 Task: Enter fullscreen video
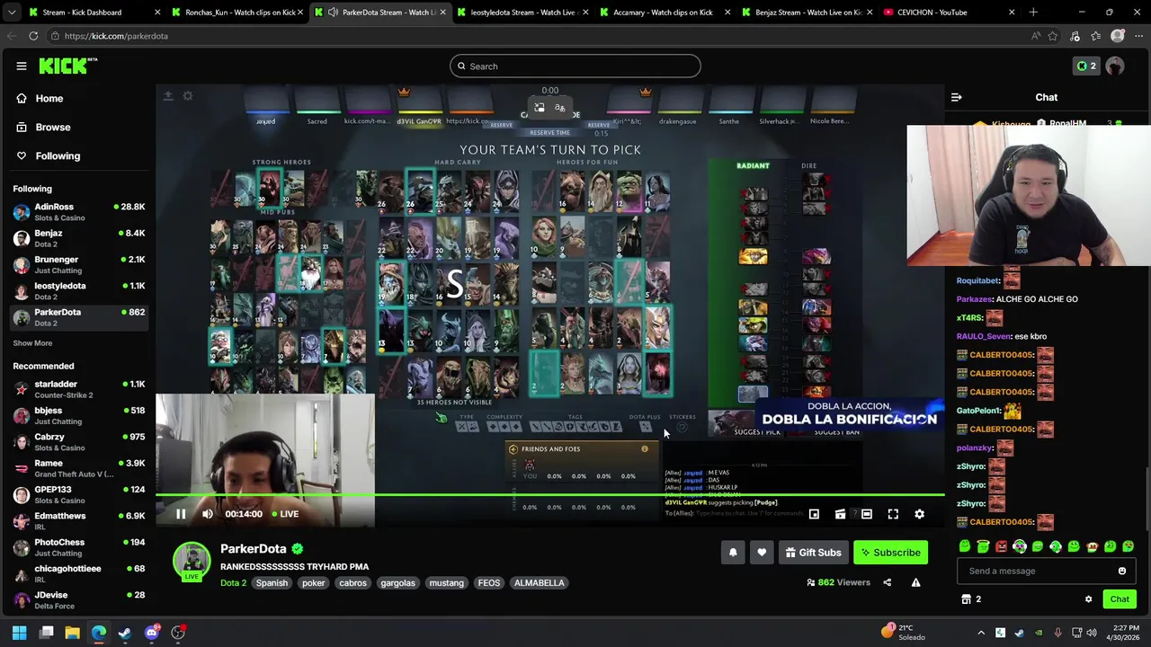893,514
